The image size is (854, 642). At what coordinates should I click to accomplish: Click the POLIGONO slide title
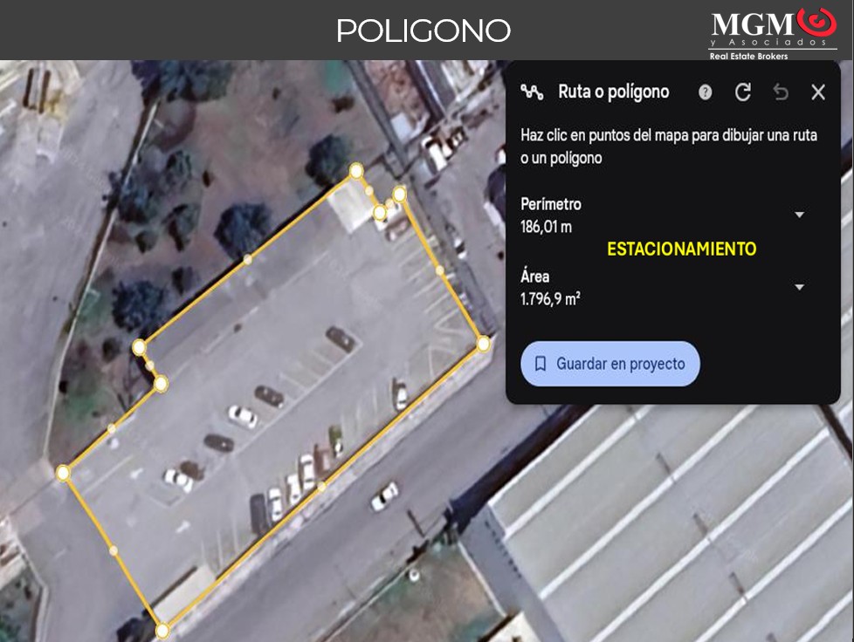(x=424, y=31)
